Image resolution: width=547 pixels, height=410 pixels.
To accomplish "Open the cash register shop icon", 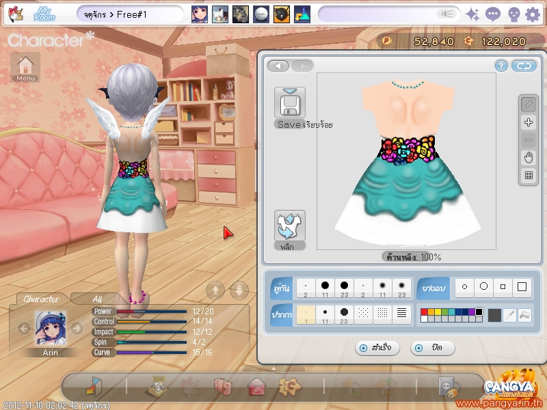I will [157, 387].
